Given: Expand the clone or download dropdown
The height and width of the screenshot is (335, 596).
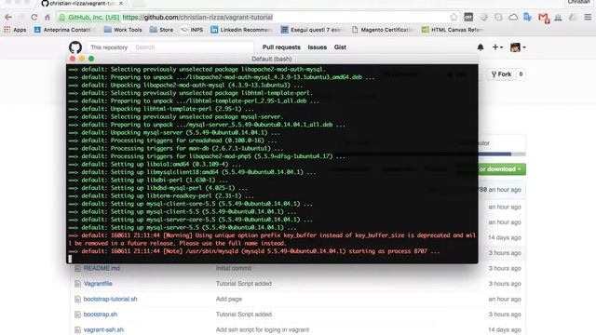Looking at the screenshot, I should pyautogui.click(x=502, y=169).
